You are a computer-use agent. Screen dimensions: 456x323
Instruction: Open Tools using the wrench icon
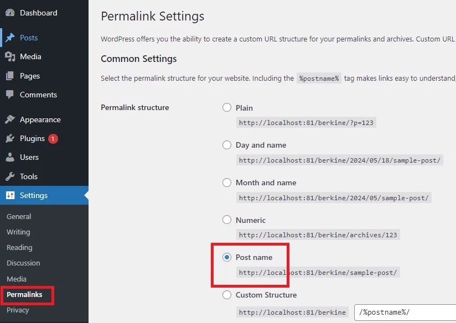10,176
